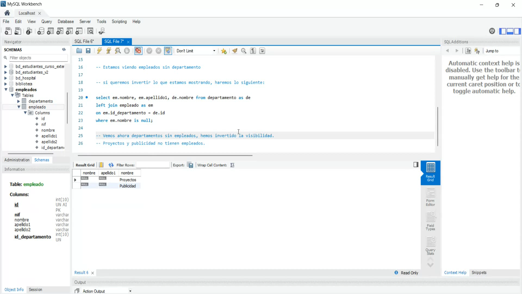Viewport: 522px width, 294px height.
Task: Collapse the Columns list of empleado table
Action: click(25, 113)
